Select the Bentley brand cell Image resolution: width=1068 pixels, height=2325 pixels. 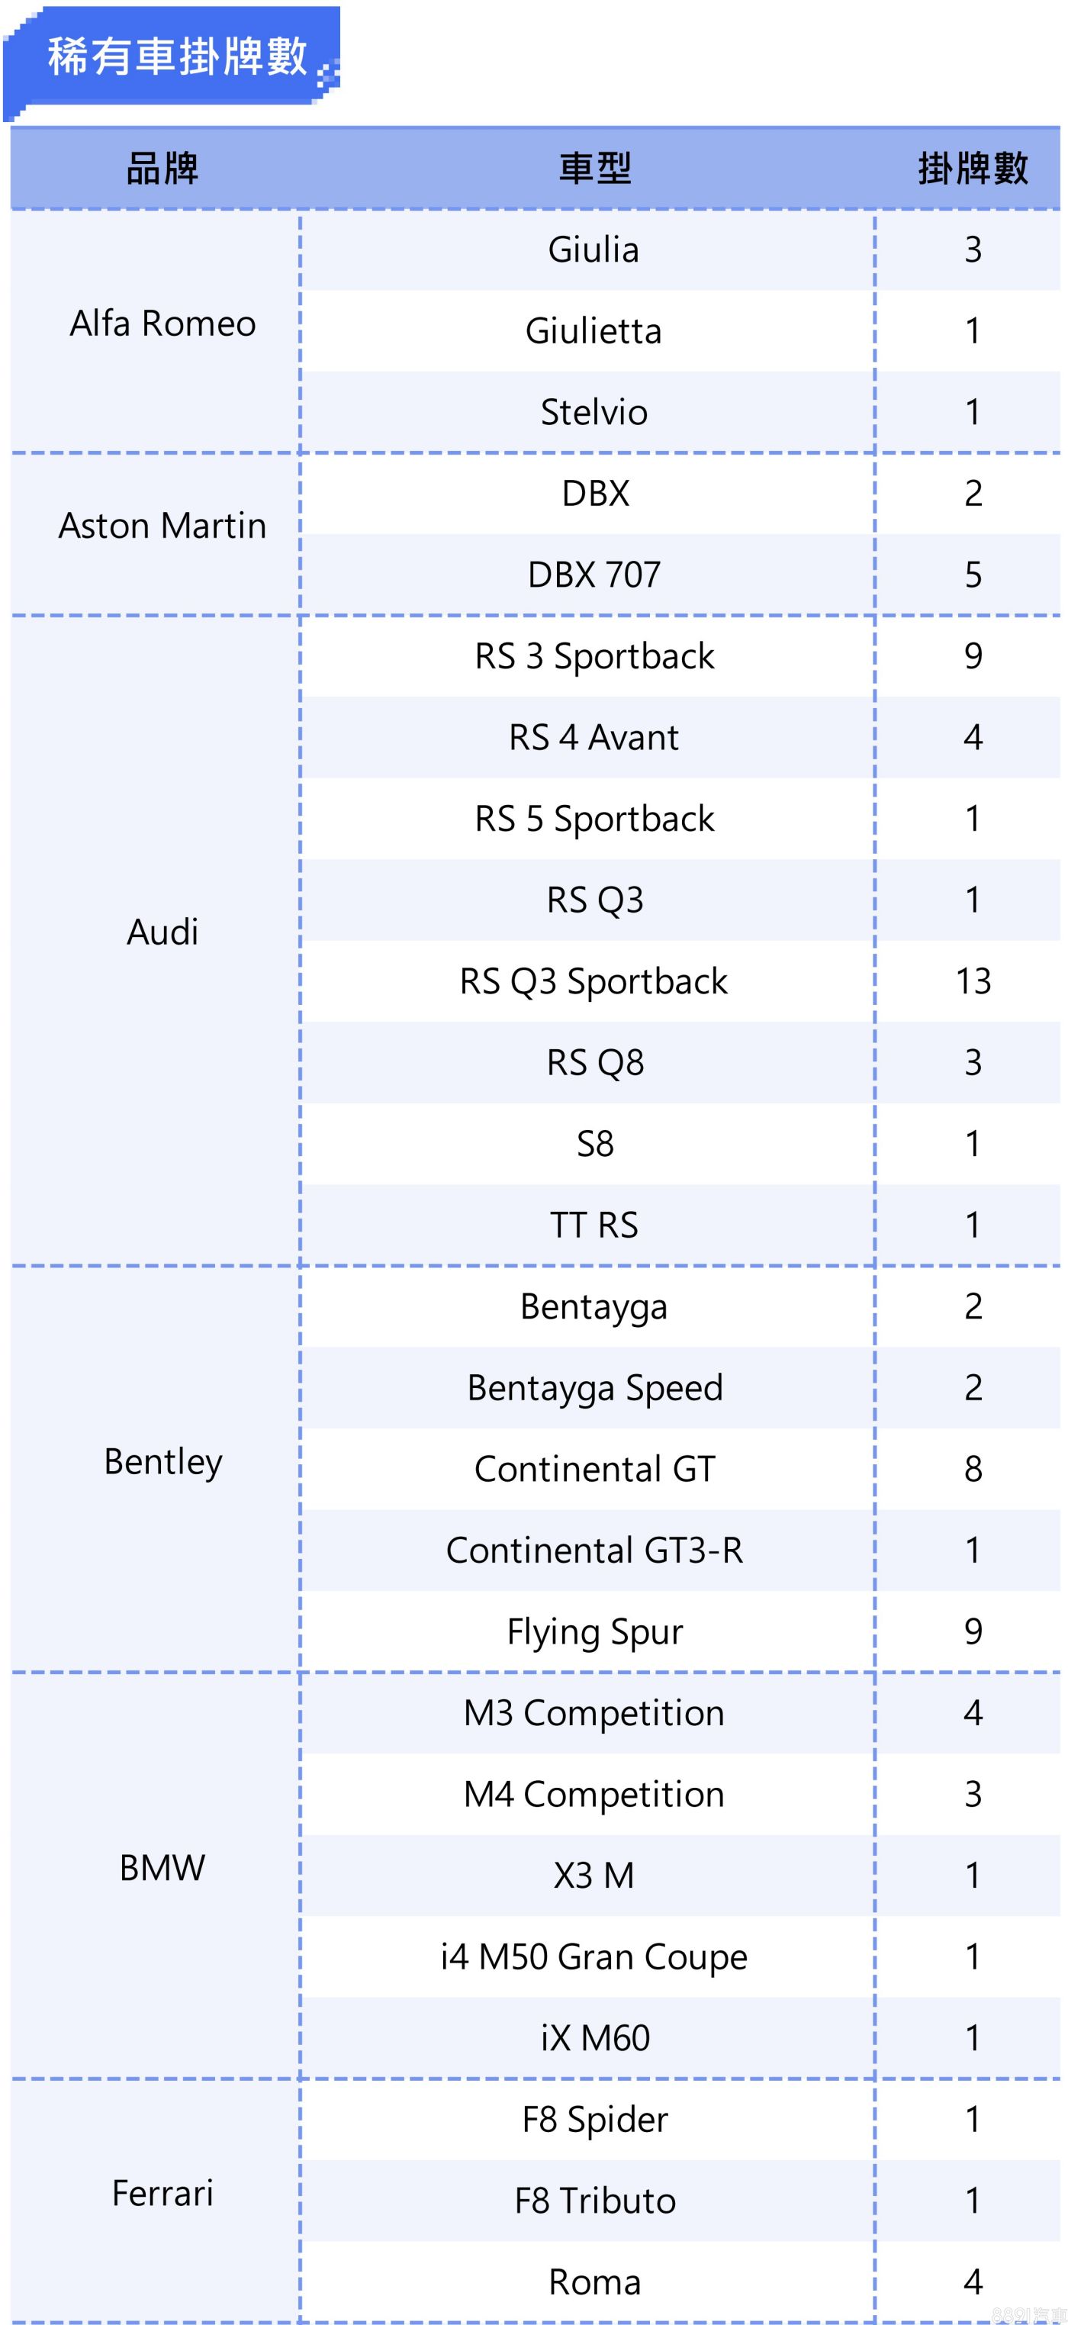[x=162, y=1461]
